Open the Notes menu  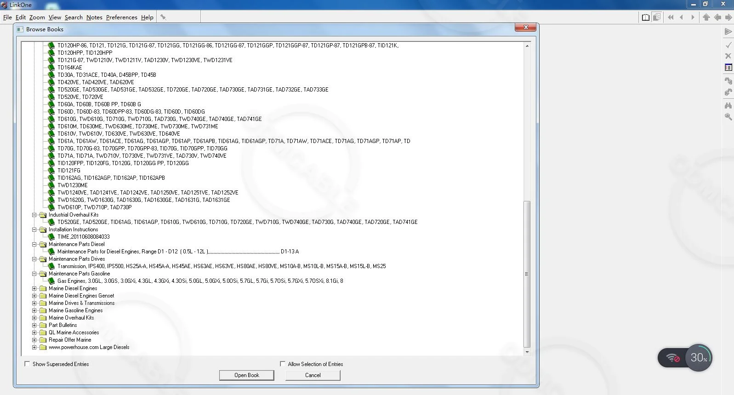[x=94, y=17]
